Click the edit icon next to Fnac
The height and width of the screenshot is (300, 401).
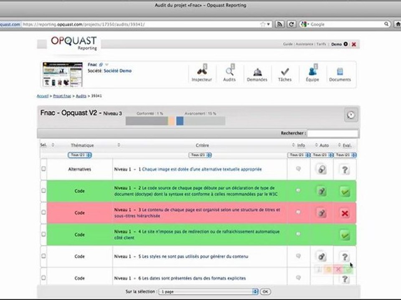tap(101, 65)
